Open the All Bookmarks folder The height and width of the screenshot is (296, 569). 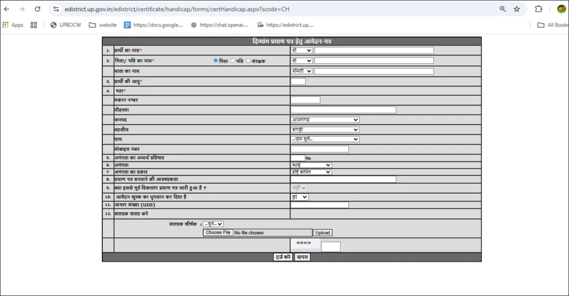point(552,25)
